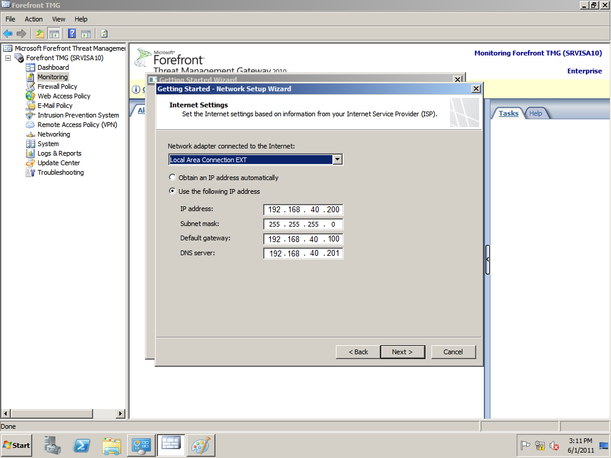Click the Refresh toolbar icon
611x458 pixels.
click(104, 33)
